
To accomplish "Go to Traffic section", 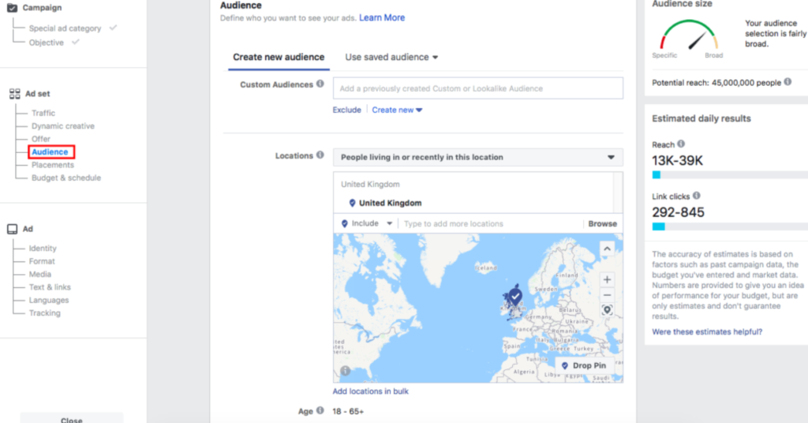I will 43,113.
